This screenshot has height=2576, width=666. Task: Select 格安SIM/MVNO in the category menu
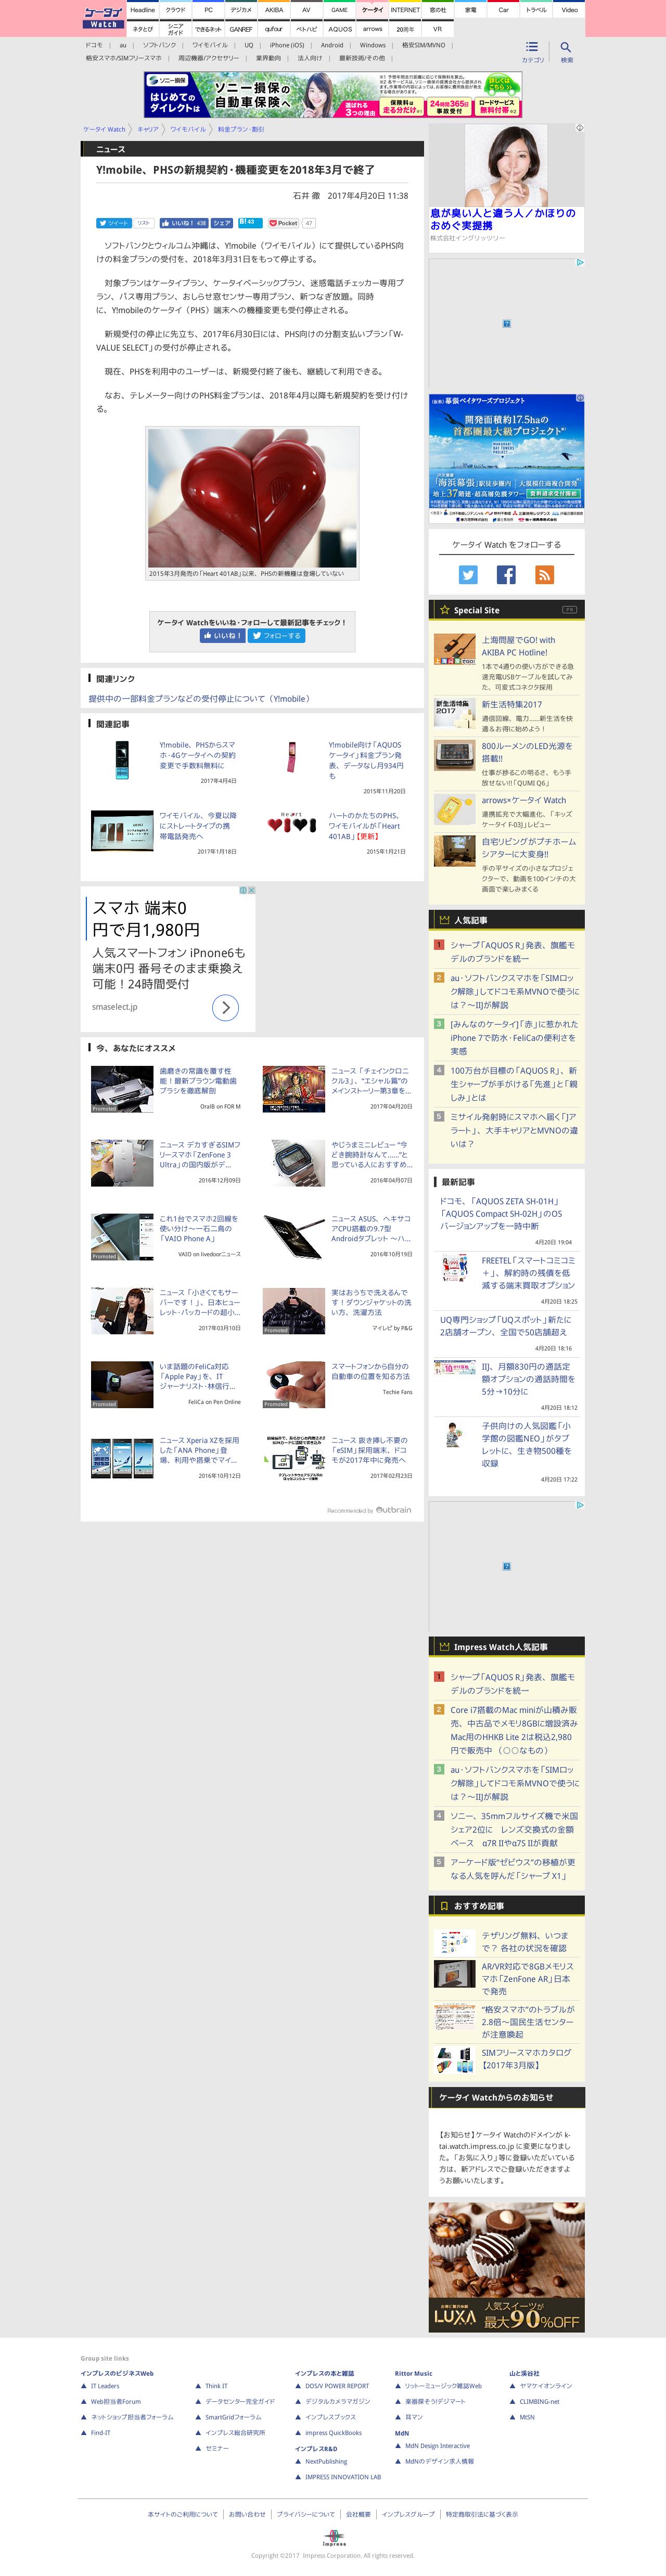423,45
